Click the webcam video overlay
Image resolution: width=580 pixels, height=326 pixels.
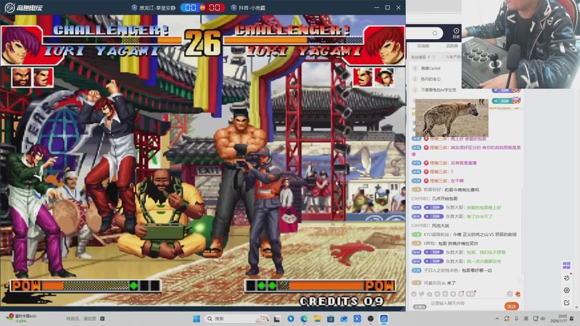pyautogui.click(x=521, y=44)
